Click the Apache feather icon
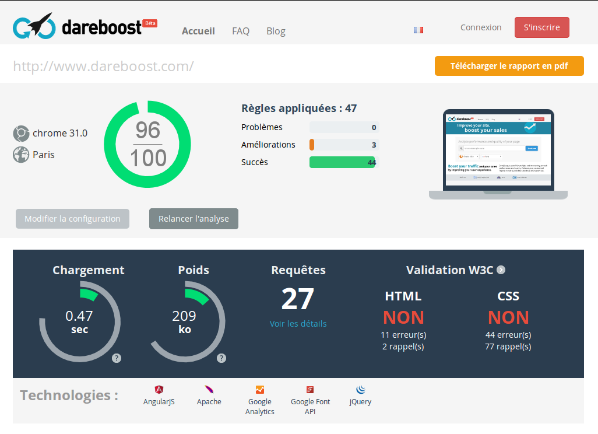Screen dimensions: 598x434 click(209, 390)
